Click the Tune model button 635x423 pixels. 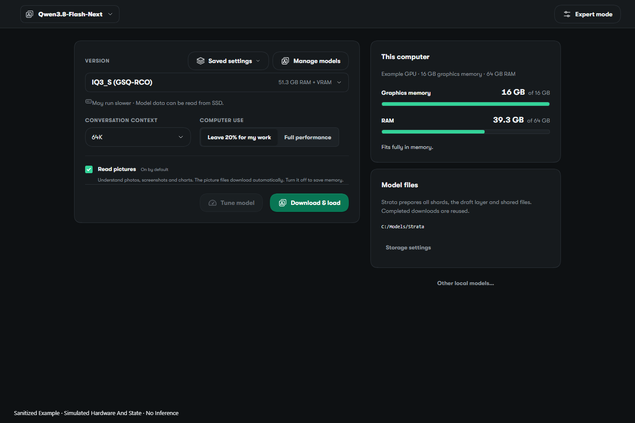(232, 203)
